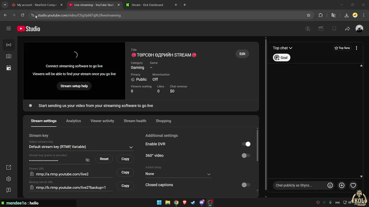Click the Gaming category value
This screenshot has width=369, height=207.
pyautogui.click(x=138, y=68)
